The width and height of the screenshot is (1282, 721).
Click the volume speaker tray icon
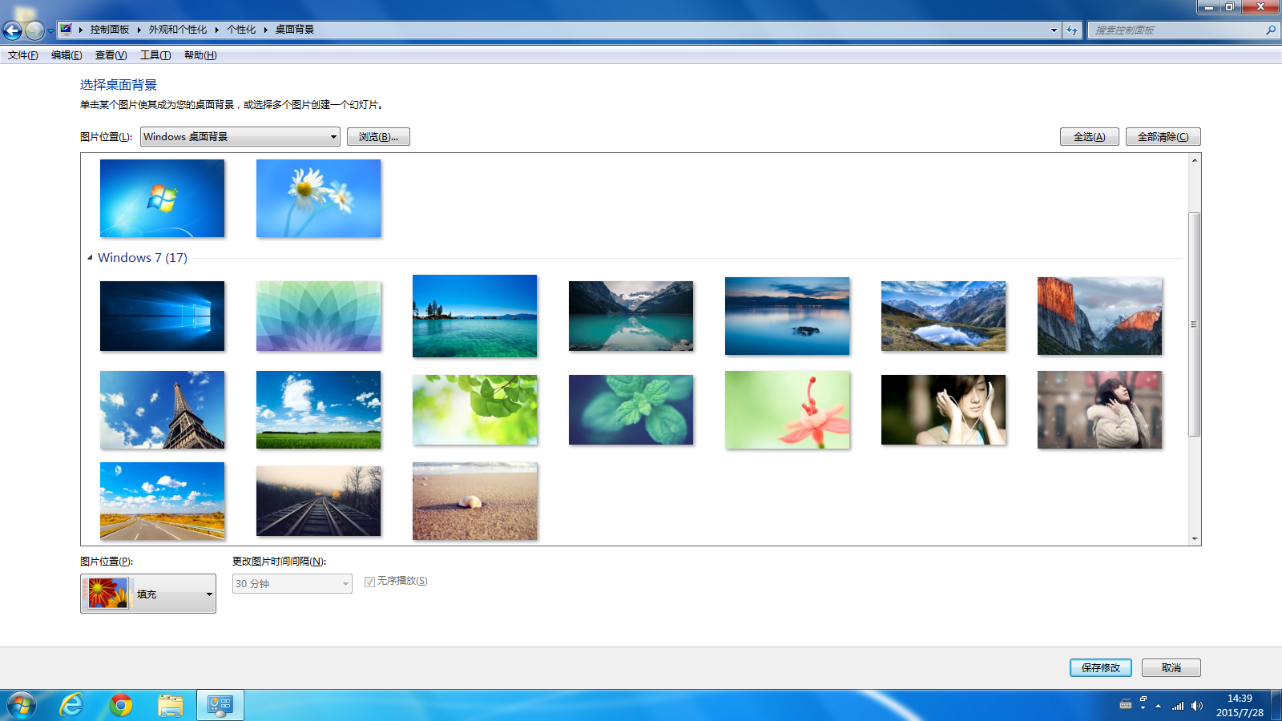point(1196,706)
